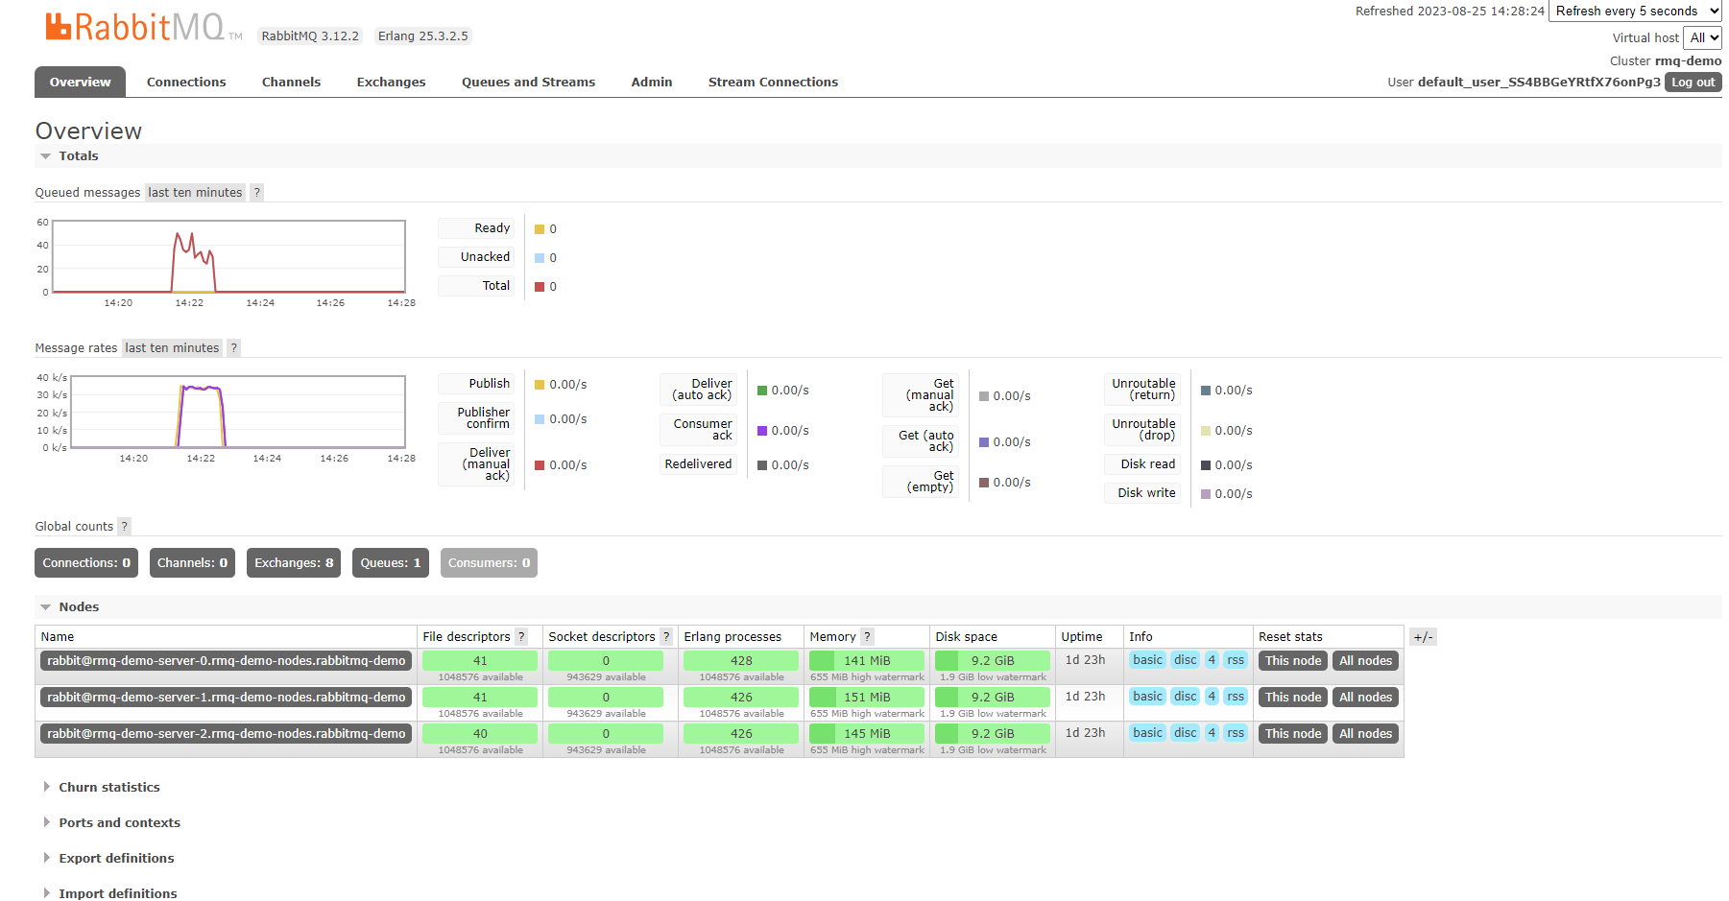Open the Admin tab
Image resolution: width=1729 pixels, height=901 pixels.
(x=652, y=83)
